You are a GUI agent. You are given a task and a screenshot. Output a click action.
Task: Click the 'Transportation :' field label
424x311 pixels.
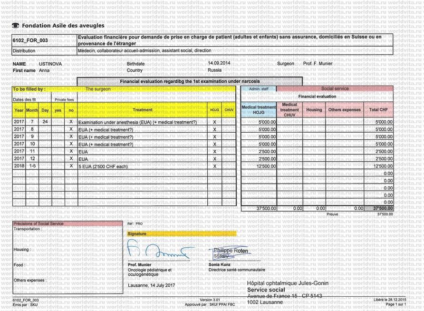pyautogui.click(x=28, y=229)
